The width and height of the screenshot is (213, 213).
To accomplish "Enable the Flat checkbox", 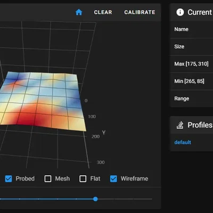I will coord(83,179).
